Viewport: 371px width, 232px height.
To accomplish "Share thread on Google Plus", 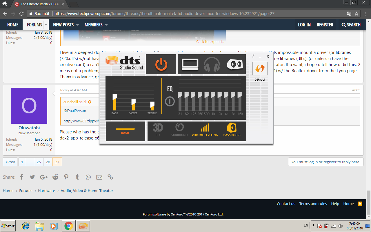I will coord(44,177).
